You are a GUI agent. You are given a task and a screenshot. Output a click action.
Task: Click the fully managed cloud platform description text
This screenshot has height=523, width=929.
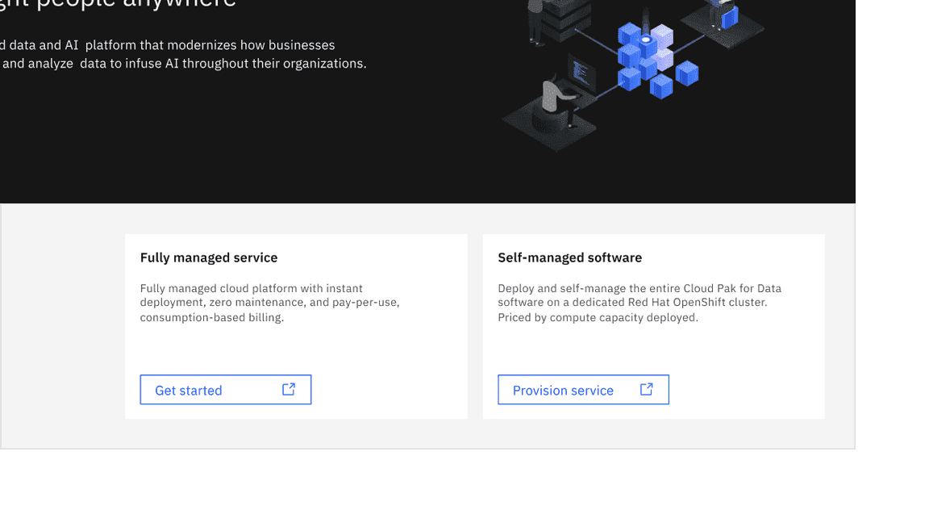pos(269,303)
